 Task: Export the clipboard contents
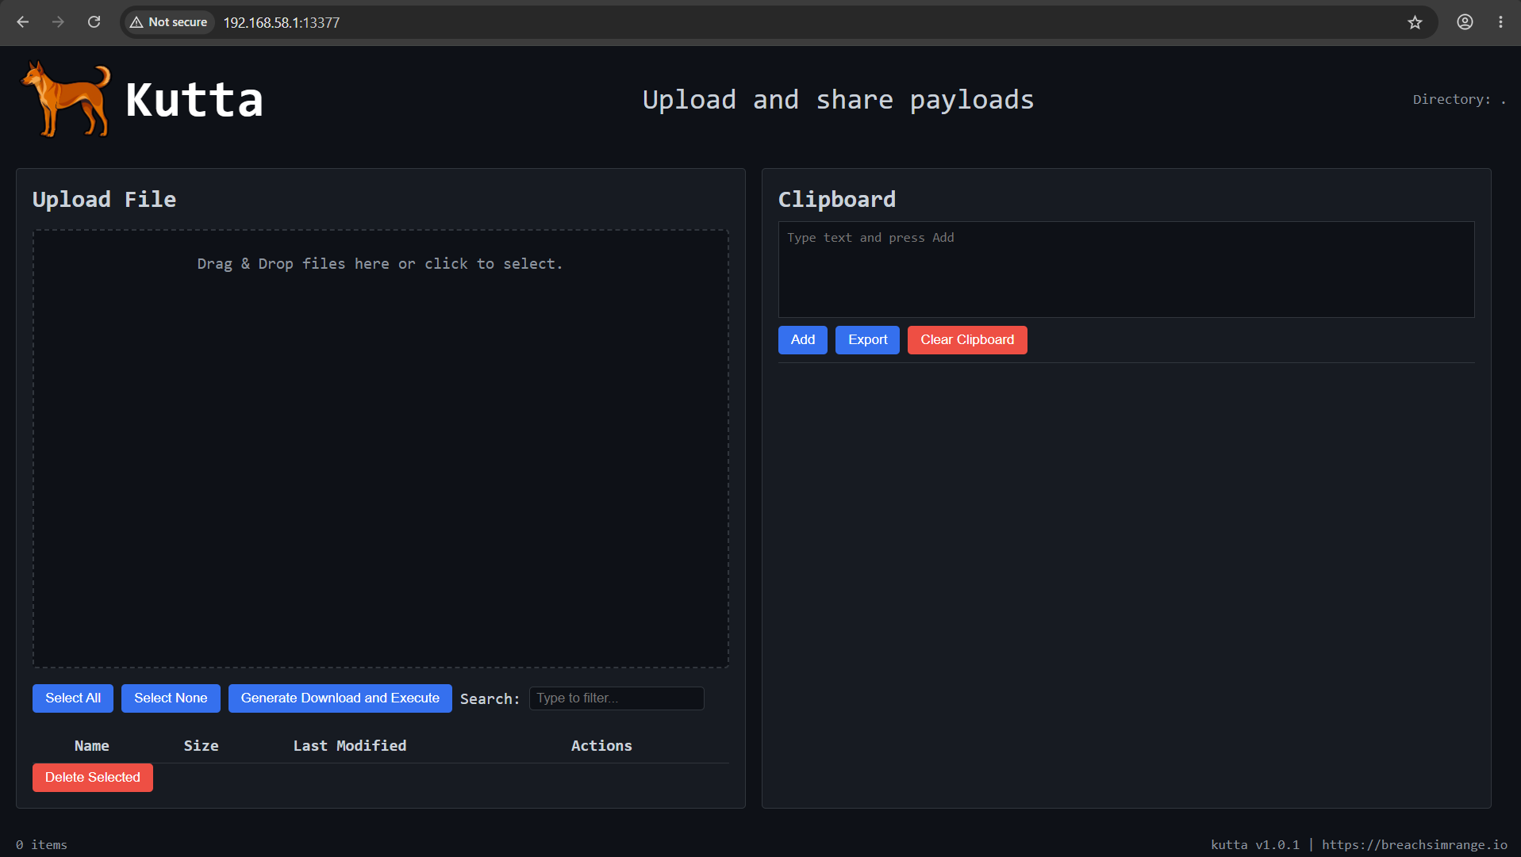[x=868, y=340]
